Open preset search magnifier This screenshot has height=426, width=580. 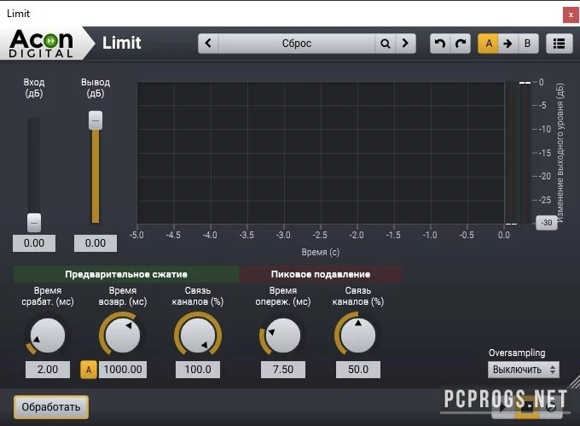[386, 44]
